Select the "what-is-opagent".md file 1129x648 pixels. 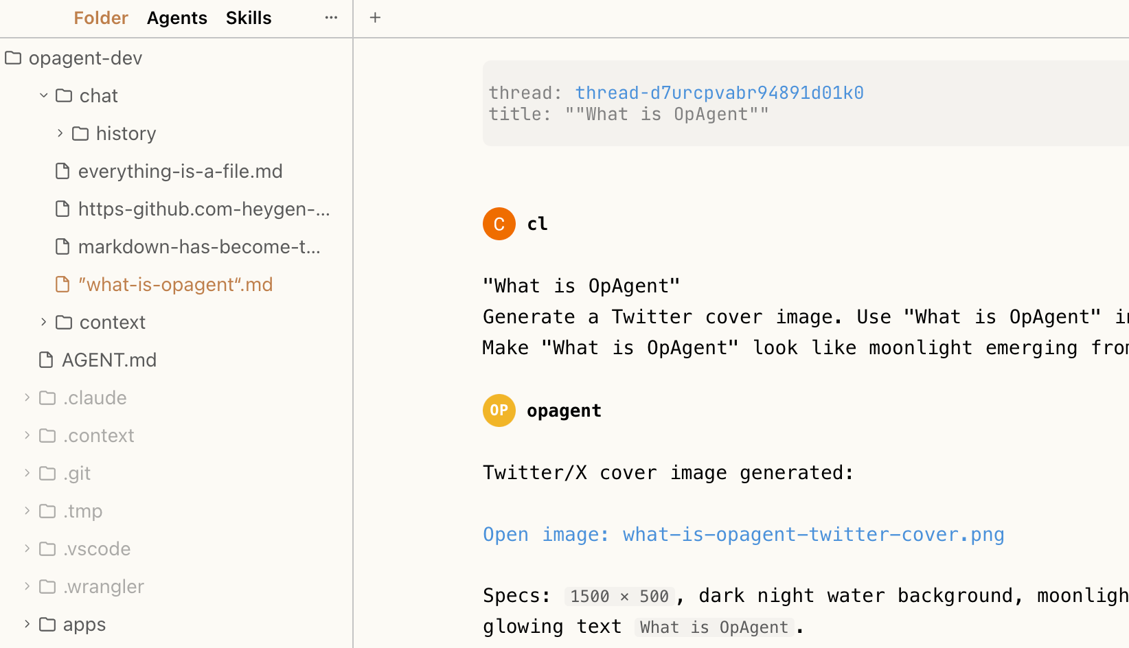(176, 284)
